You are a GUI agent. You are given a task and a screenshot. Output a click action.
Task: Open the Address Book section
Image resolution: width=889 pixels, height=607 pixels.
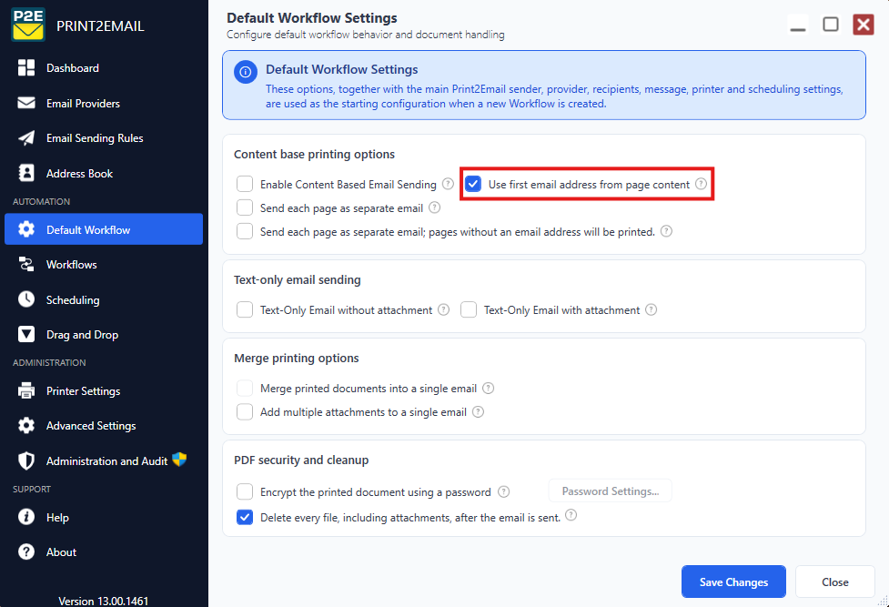[x=104, y=173]
